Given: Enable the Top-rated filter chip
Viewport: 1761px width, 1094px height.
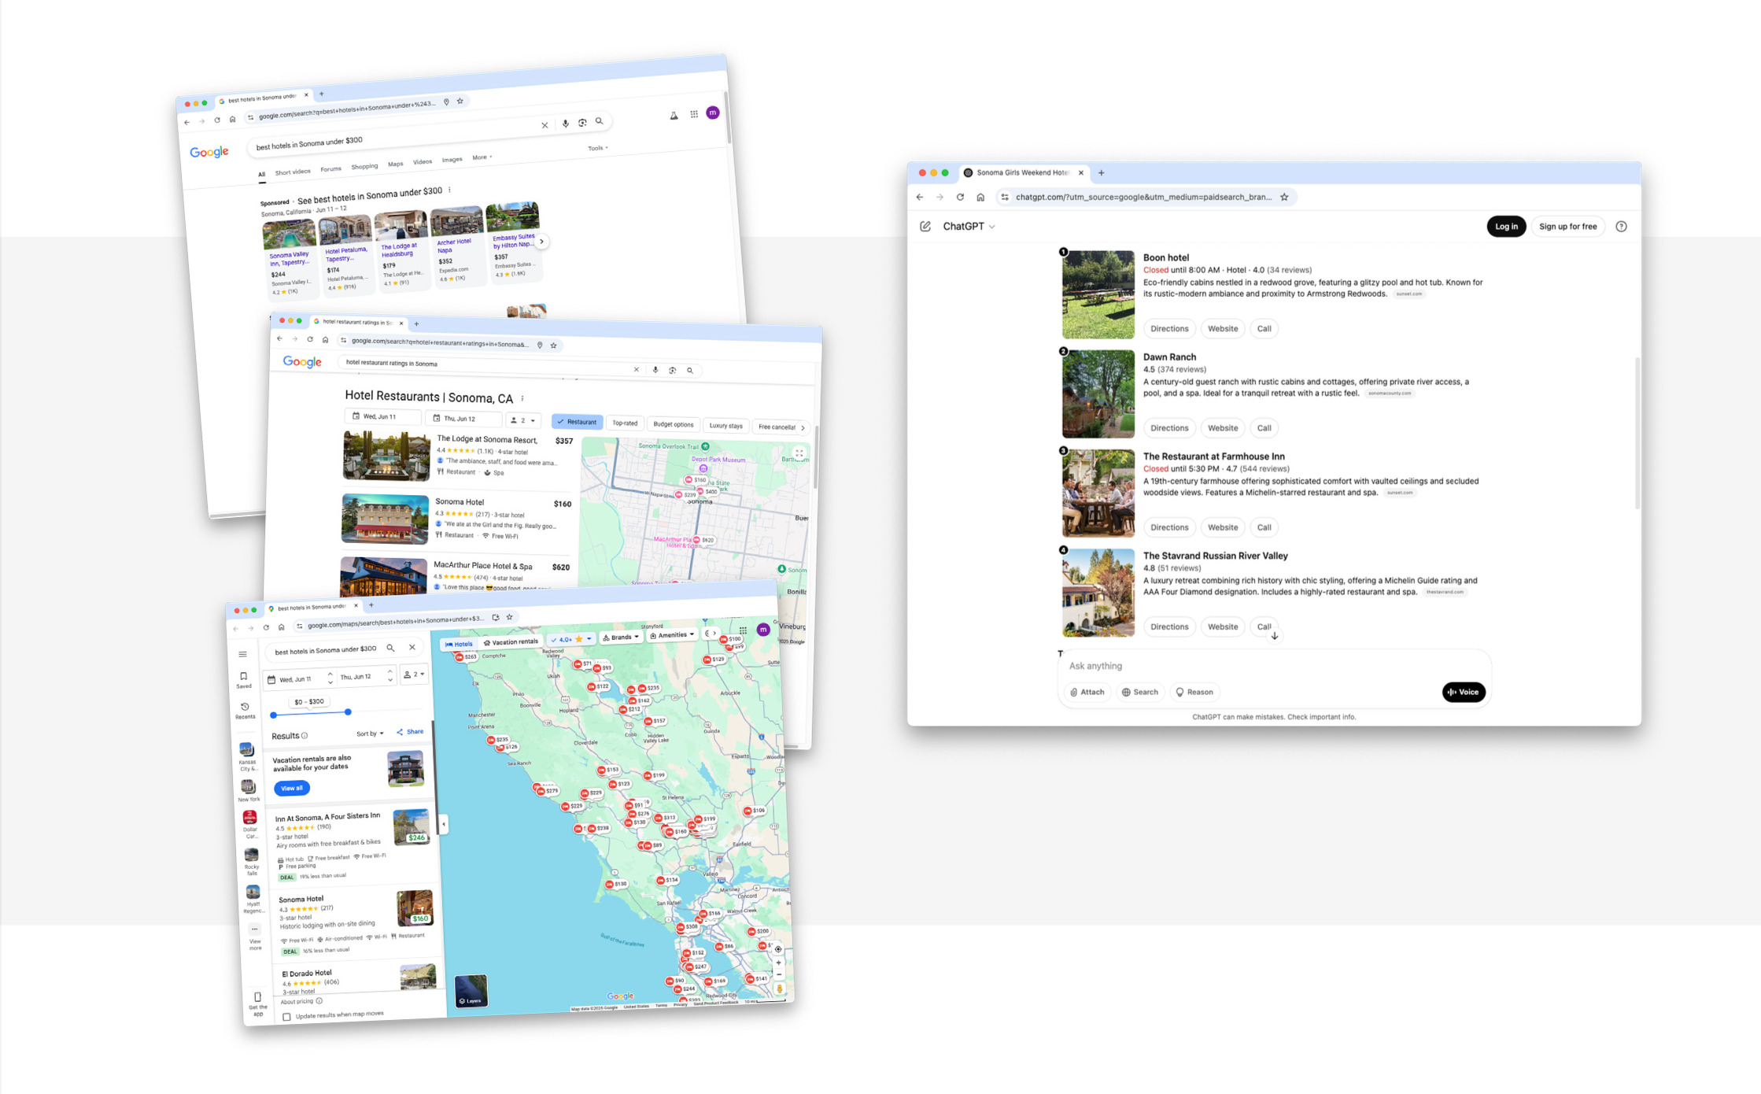Looking at the screenshot, I should click(625, 423).
